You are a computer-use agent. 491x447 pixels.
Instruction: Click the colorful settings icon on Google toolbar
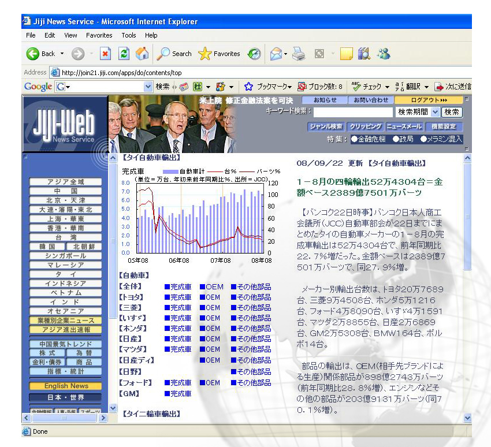[x=221, y=87]
